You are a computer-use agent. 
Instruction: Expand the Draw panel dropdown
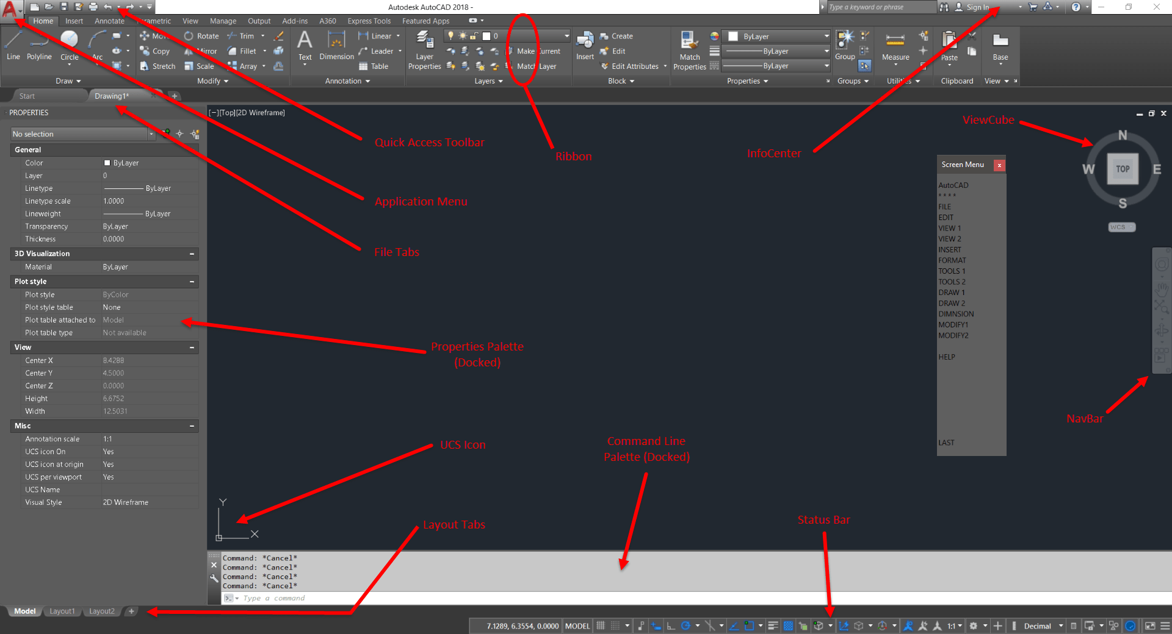click(68, 81)
